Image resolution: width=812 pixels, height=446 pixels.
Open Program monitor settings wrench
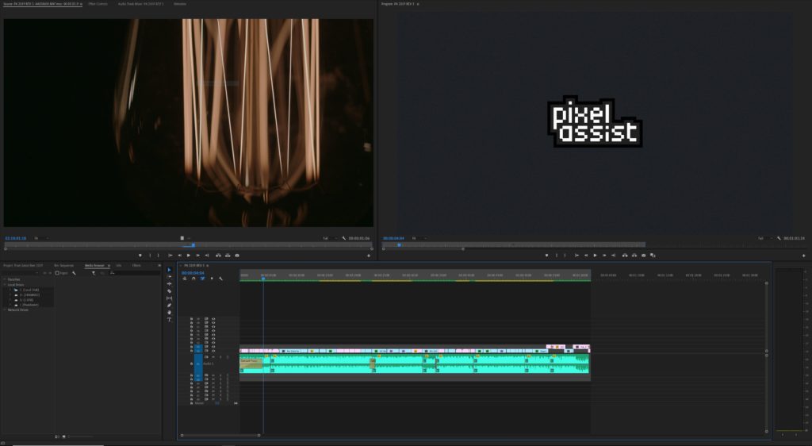point(779,238)
